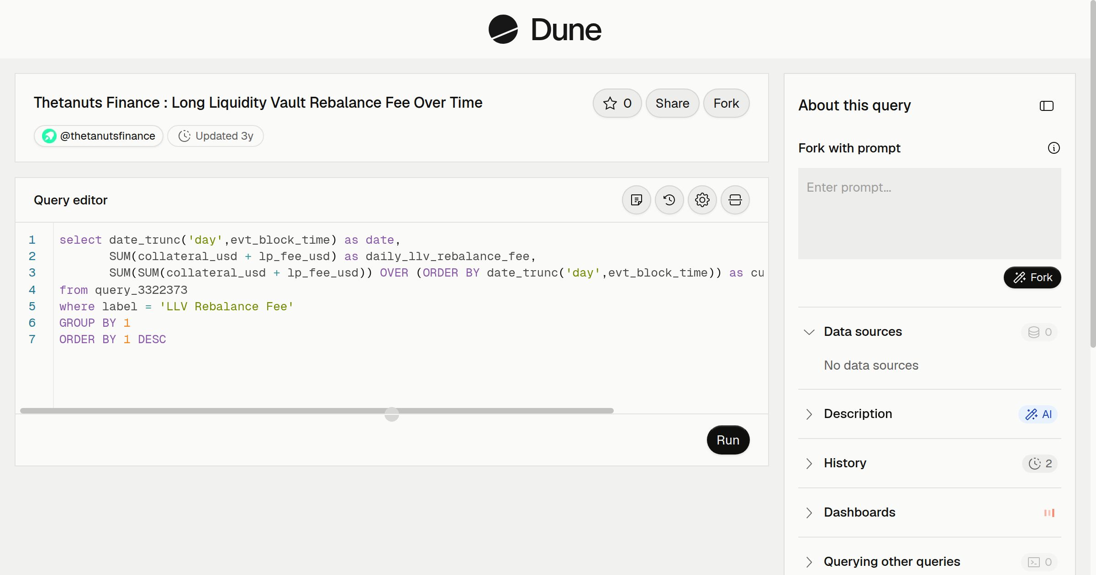Click the 'LLV Rebalance Fee' string in code

pos(227,306)
